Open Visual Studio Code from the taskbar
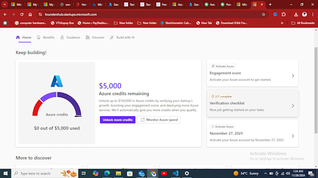318x178 pixels. point(175,173)
